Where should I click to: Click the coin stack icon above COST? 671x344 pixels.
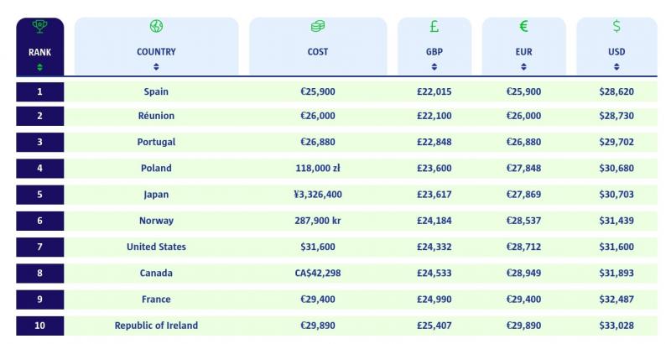tap(318, 27)
